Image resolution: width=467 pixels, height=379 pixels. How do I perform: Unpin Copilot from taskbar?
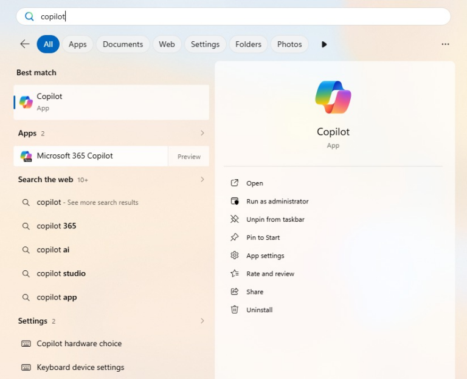[275, 219]
